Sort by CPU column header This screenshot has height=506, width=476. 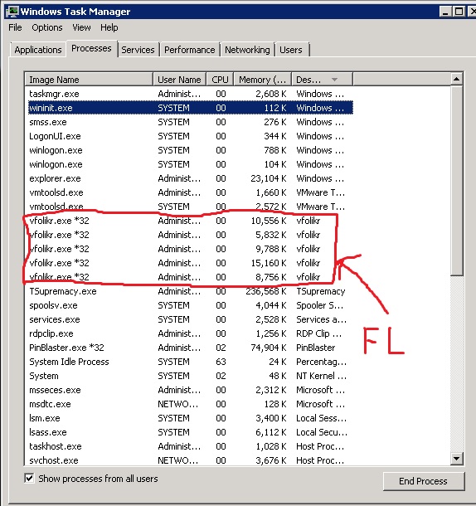tap(220, 80)
